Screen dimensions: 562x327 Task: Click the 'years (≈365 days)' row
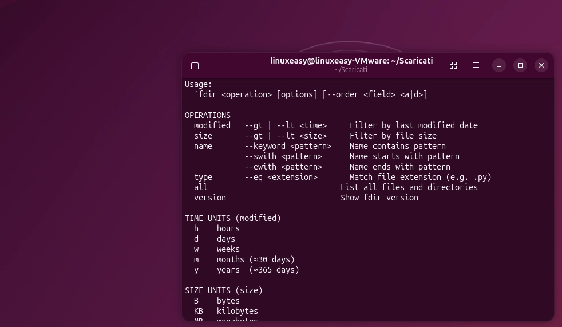(x=247, y=270)
